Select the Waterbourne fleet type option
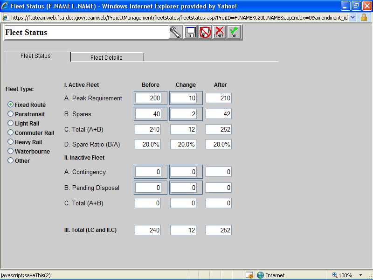The width and height of the screenshot is (373, 280). coord(11,151)
